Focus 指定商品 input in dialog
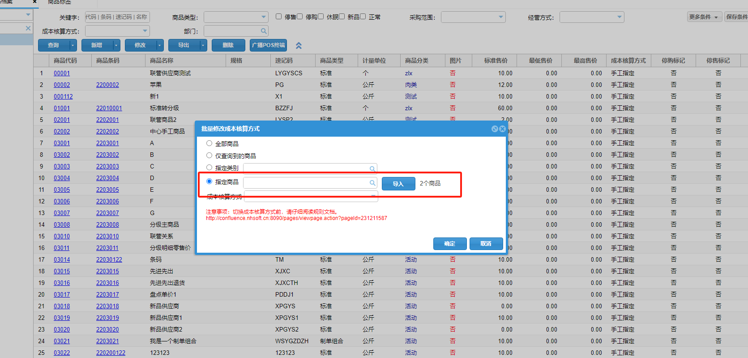 click(x=307, y=183)
